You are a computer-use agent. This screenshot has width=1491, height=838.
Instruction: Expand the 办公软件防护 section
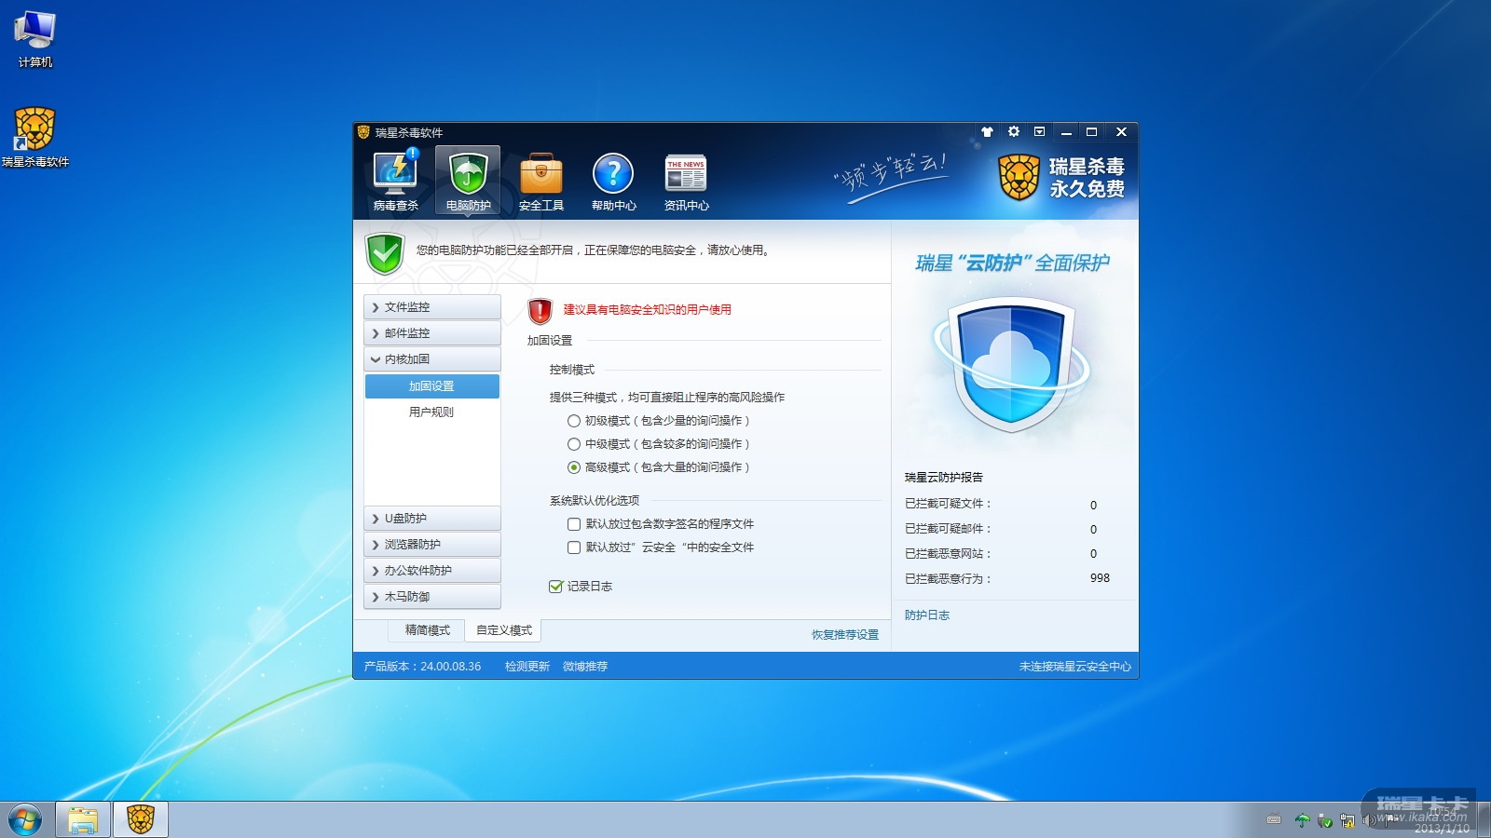(432, 571)
